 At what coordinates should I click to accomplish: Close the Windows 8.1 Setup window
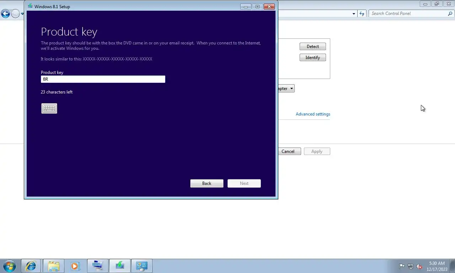[x=269, y=6]
